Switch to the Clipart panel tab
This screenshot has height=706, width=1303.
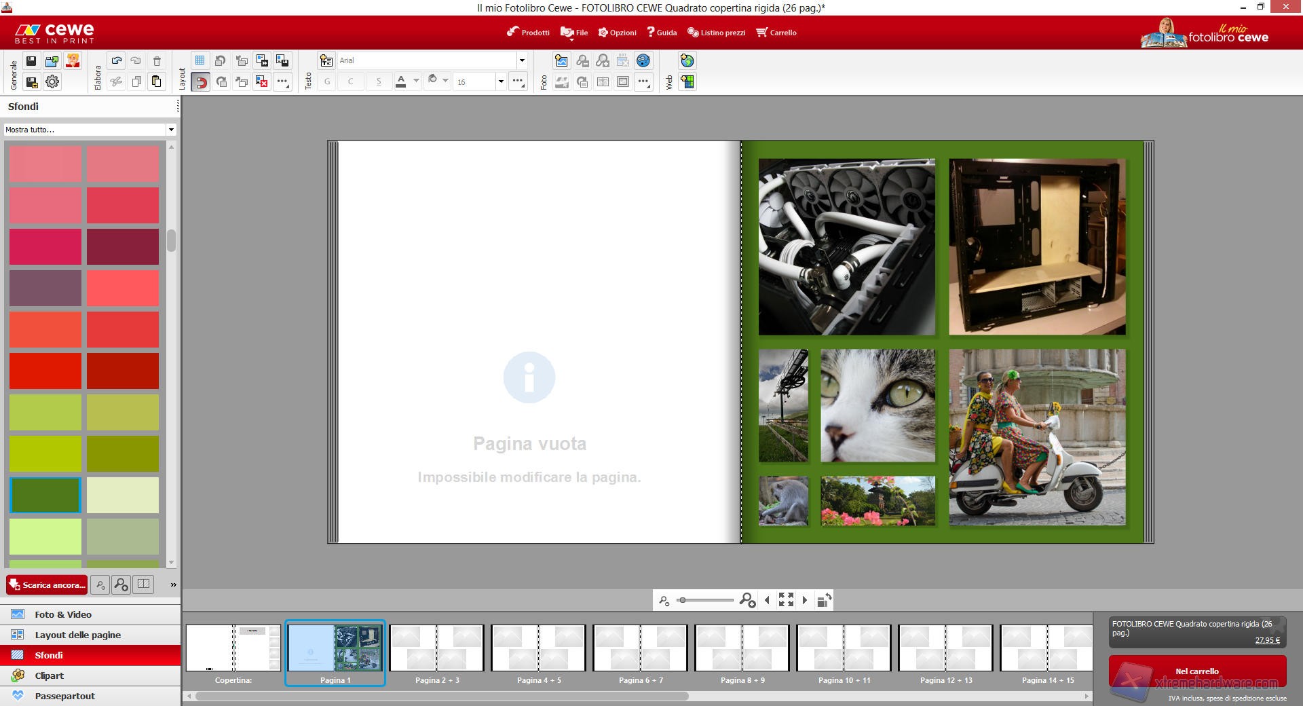coord(49,675)
